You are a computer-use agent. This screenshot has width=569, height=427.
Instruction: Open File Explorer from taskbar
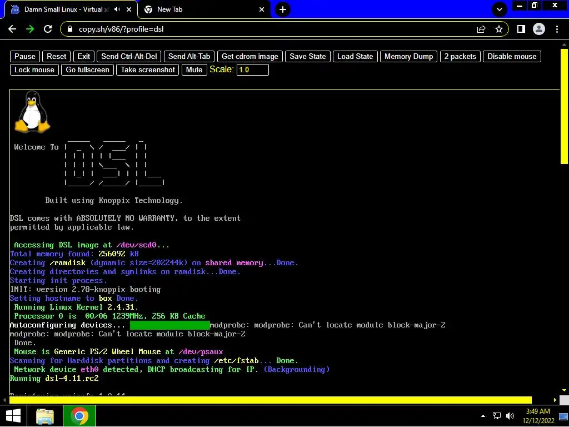point(45,416)
